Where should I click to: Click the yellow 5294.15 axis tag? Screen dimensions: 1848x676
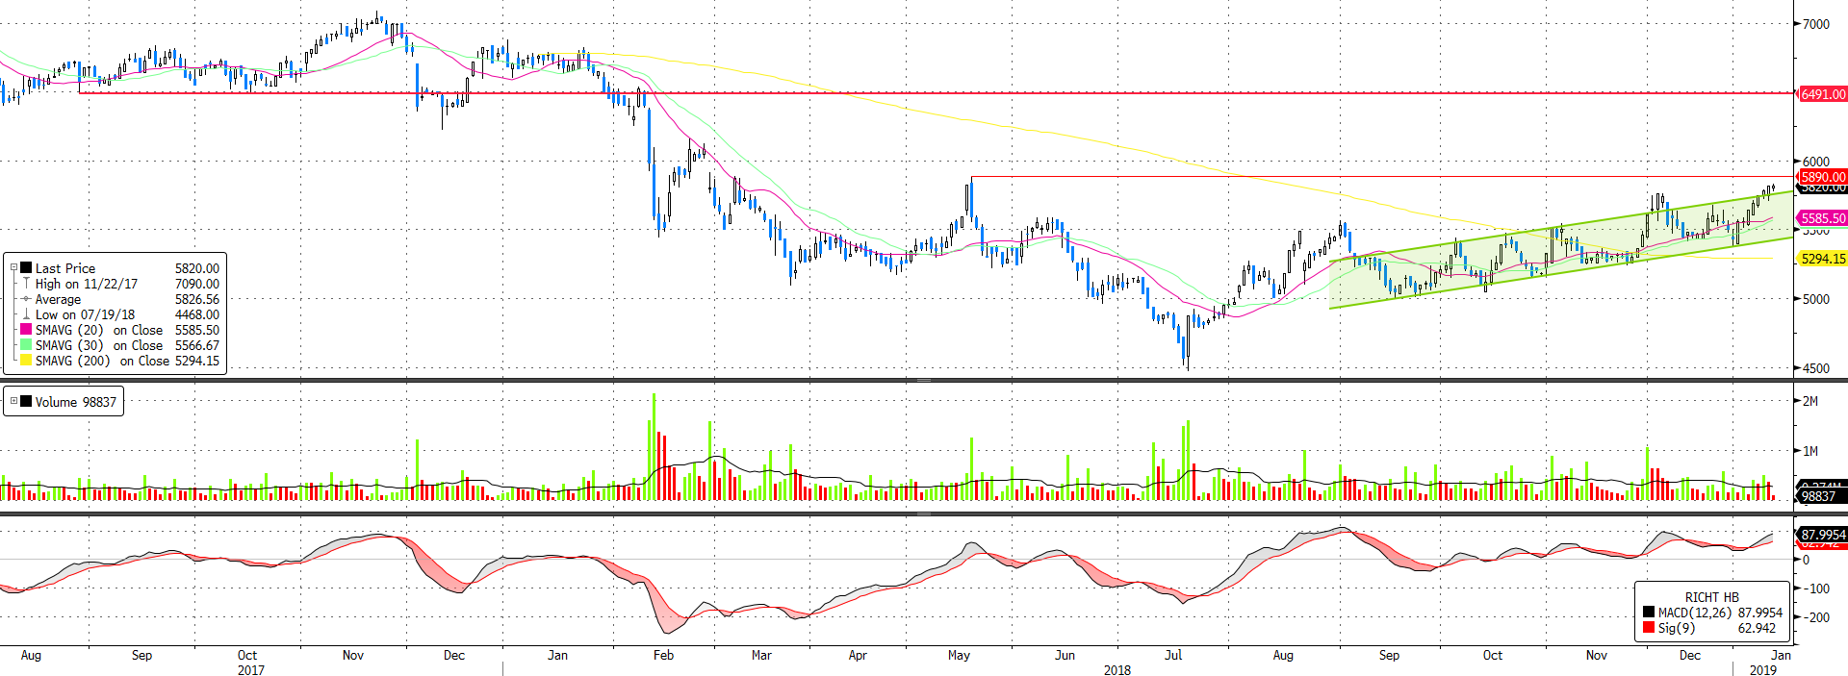[x=1823, y=259]
